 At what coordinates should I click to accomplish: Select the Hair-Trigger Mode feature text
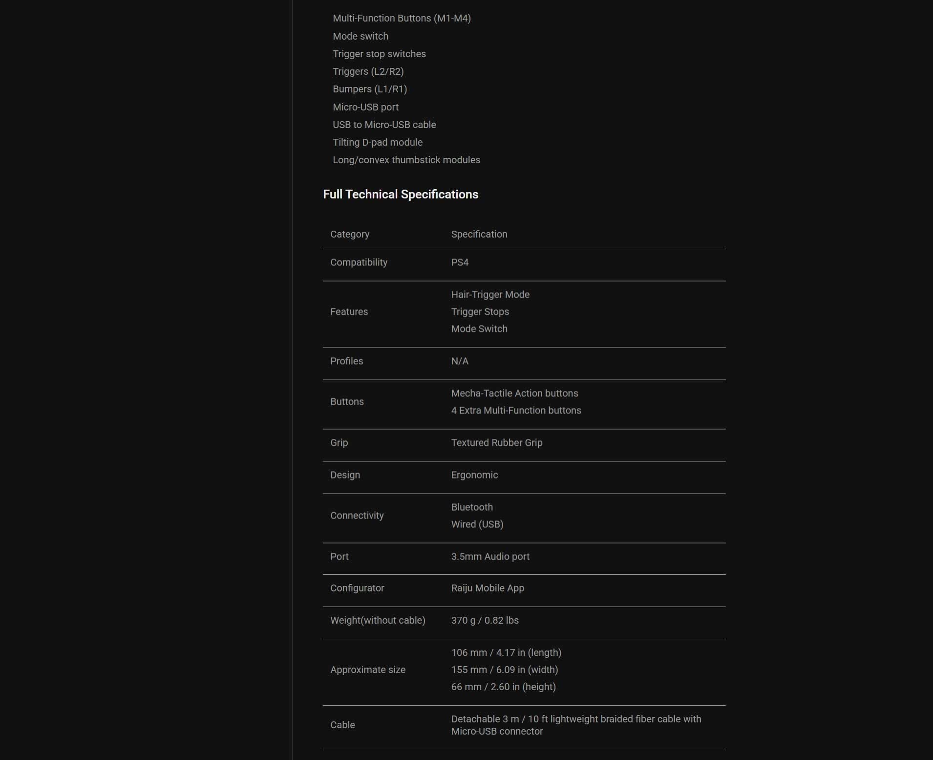490,295
